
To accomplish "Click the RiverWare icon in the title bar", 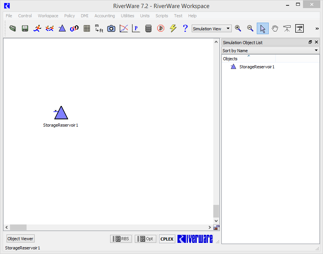I will coord(7,6).
